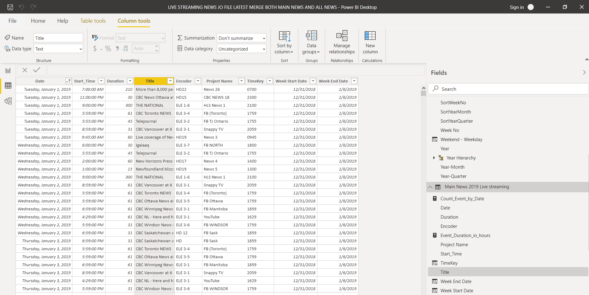The image size is (589, 295).
Task: Open the Home ribbon tab
Action: point(38,21)
